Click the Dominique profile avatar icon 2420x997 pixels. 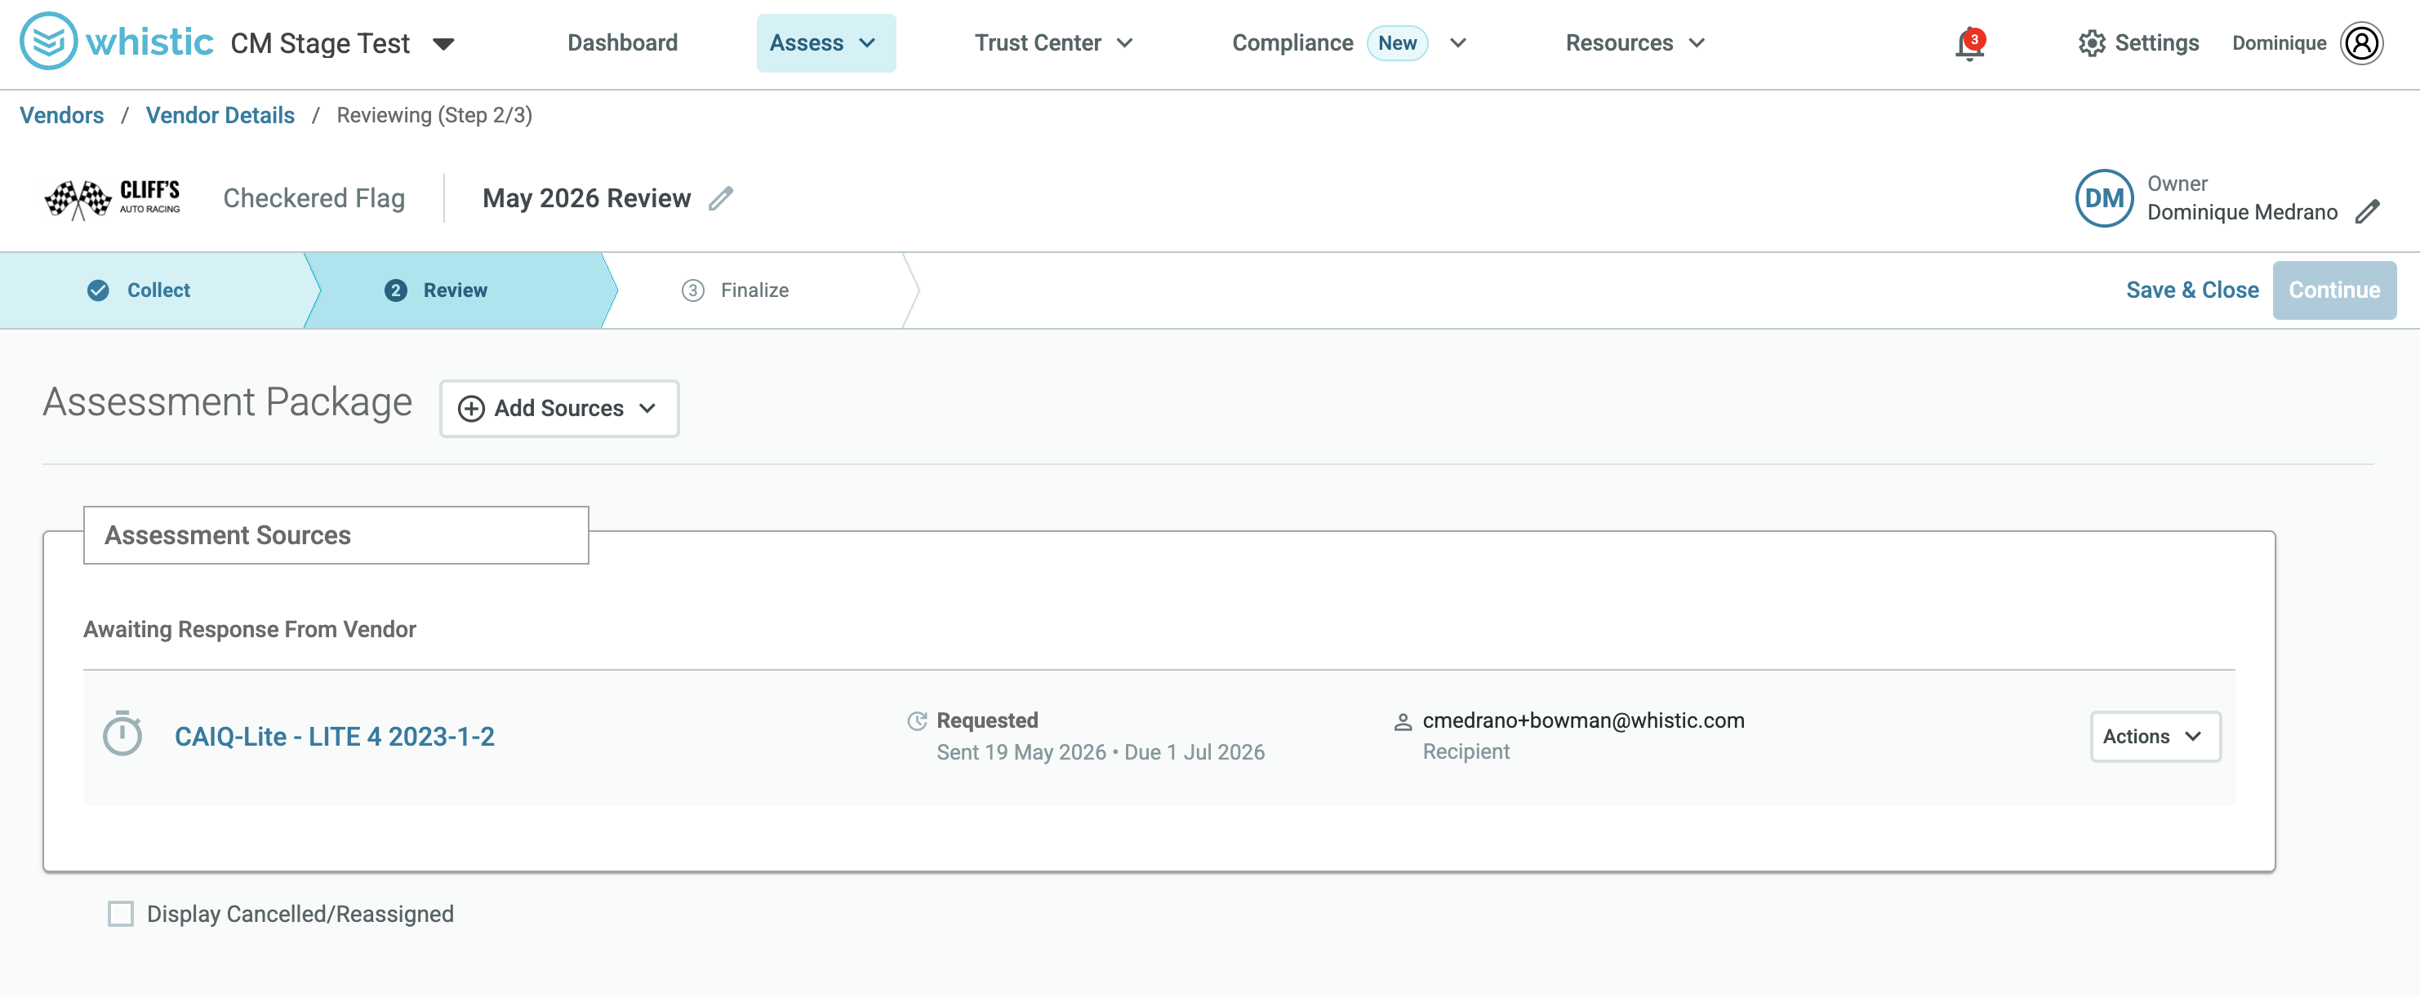click(x=2361, y=43)
